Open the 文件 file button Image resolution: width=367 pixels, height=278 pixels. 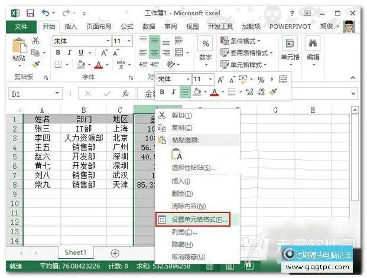(21, 27)
